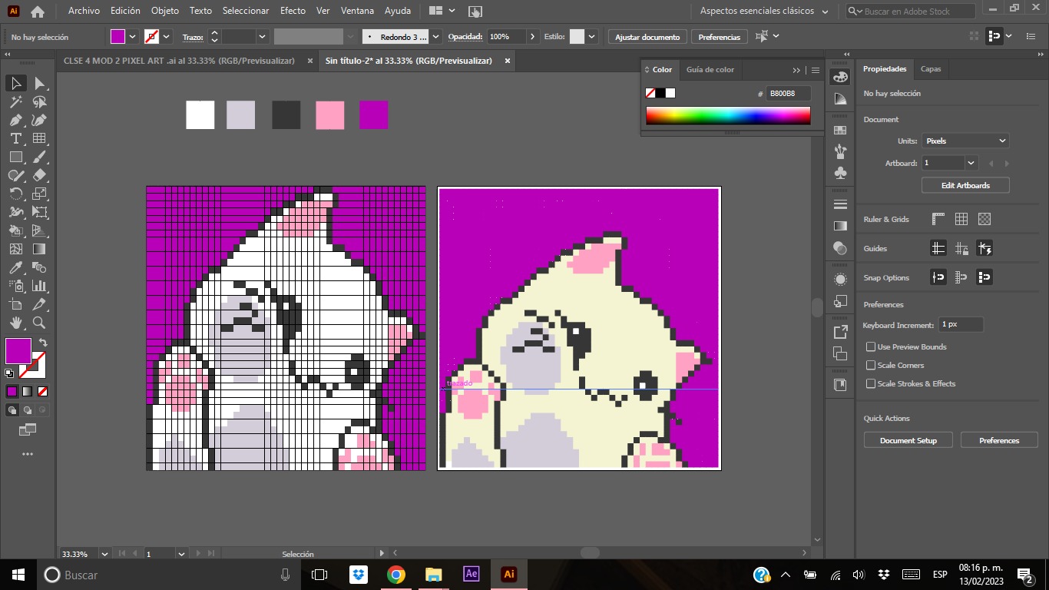The width and height of the screenshot is (1049, 590).
Task: Select the Column Graph tool
Action: coord(39,286)
